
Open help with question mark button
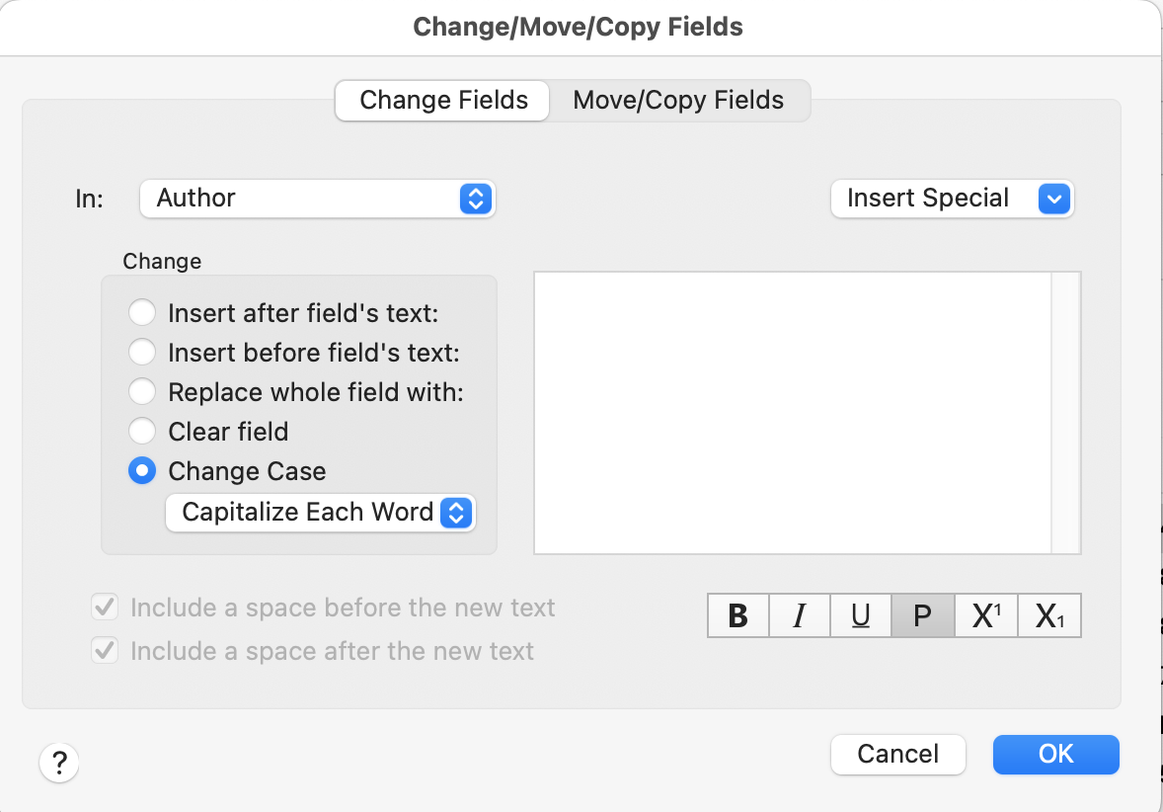pos(59,763)
